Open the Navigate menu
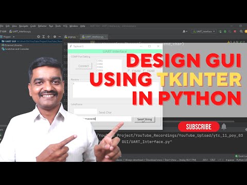The width and height of the screenshot is (247, 185). (24, 26)
